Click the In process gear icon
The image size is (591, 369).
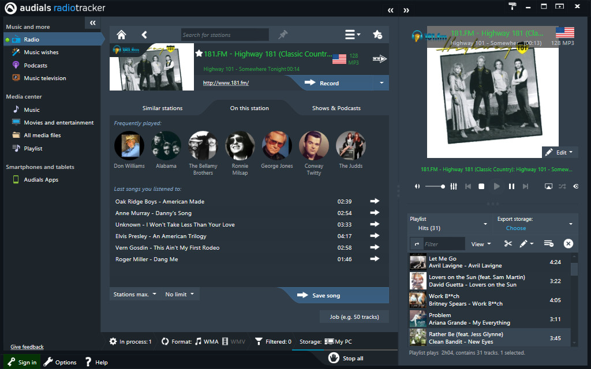point(113,341)
